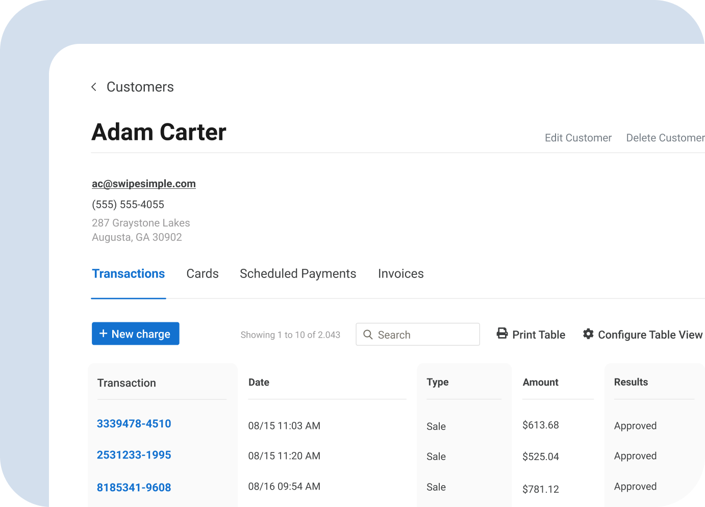Viewport: 705px width, 507px height.
Task: Click inside the Search input field
Action: (x=423, y=335)
